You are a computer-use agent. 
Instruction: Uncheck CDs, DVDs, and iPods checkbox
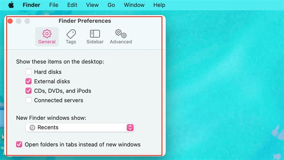(28, 91)
